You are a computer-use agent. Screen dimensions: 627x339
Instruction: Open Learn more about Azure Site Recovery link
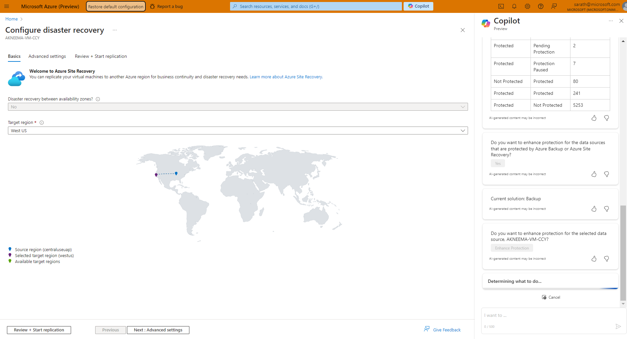point(286,77)
